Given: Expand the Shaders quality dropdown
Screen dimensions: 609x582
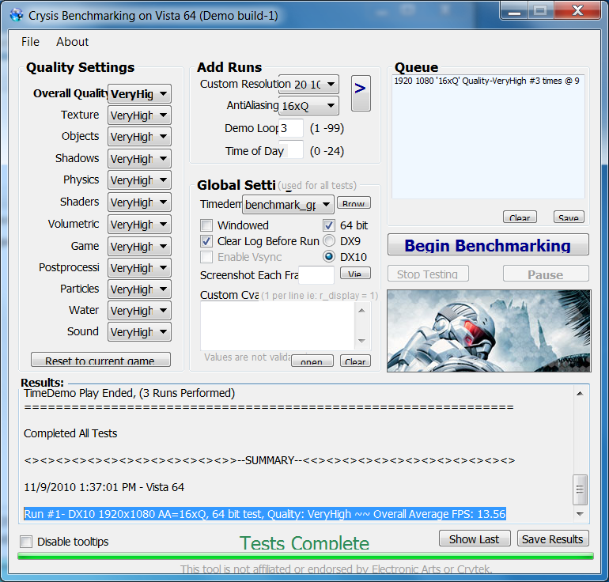Looking at the screenshot, I should 139,202.
